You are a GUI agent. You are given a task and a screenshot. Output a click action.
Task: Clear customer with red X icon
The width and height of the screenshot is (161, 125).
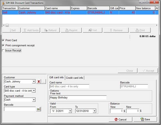[39, 82]
